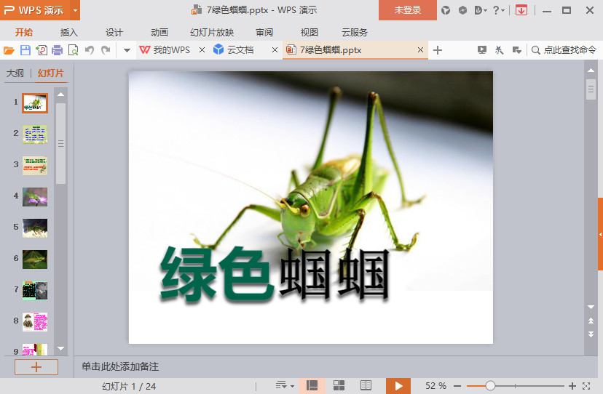Viewport: 603px width, 394px height.
Task: Expand the WPS 演示 application menu arrow
Action: (x=76, y=10)
